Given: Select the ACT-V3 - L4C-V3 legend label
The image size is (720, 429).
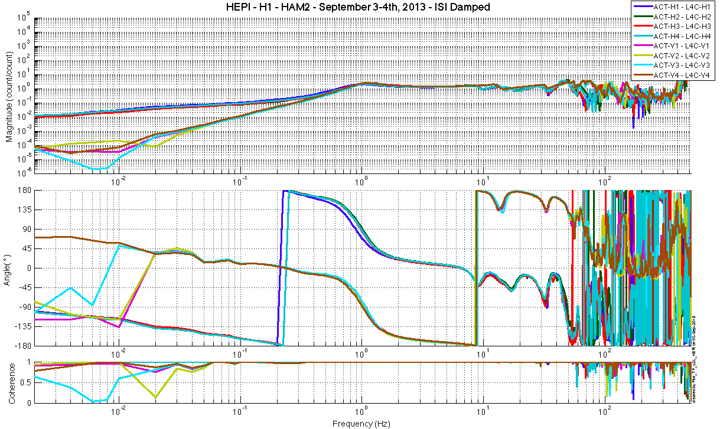Looking at the screenshot, I should 679,66.
